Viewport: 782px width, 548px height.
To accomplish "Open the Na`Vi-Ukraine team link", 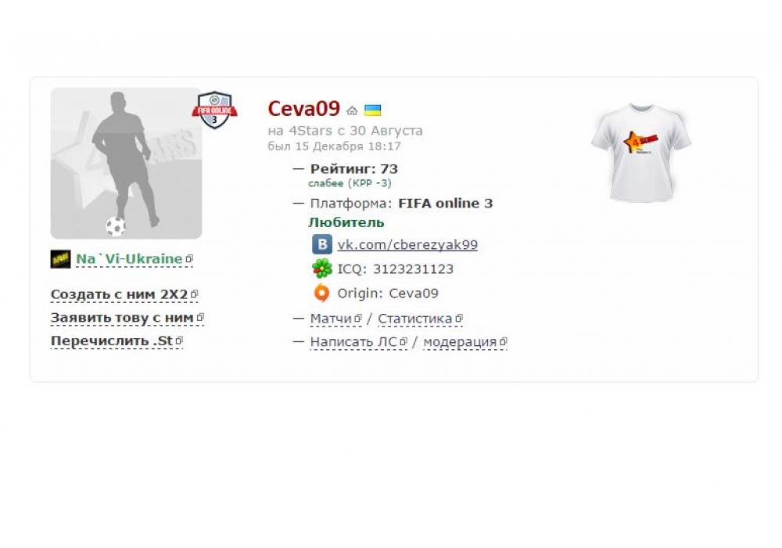I will (129, 259).
